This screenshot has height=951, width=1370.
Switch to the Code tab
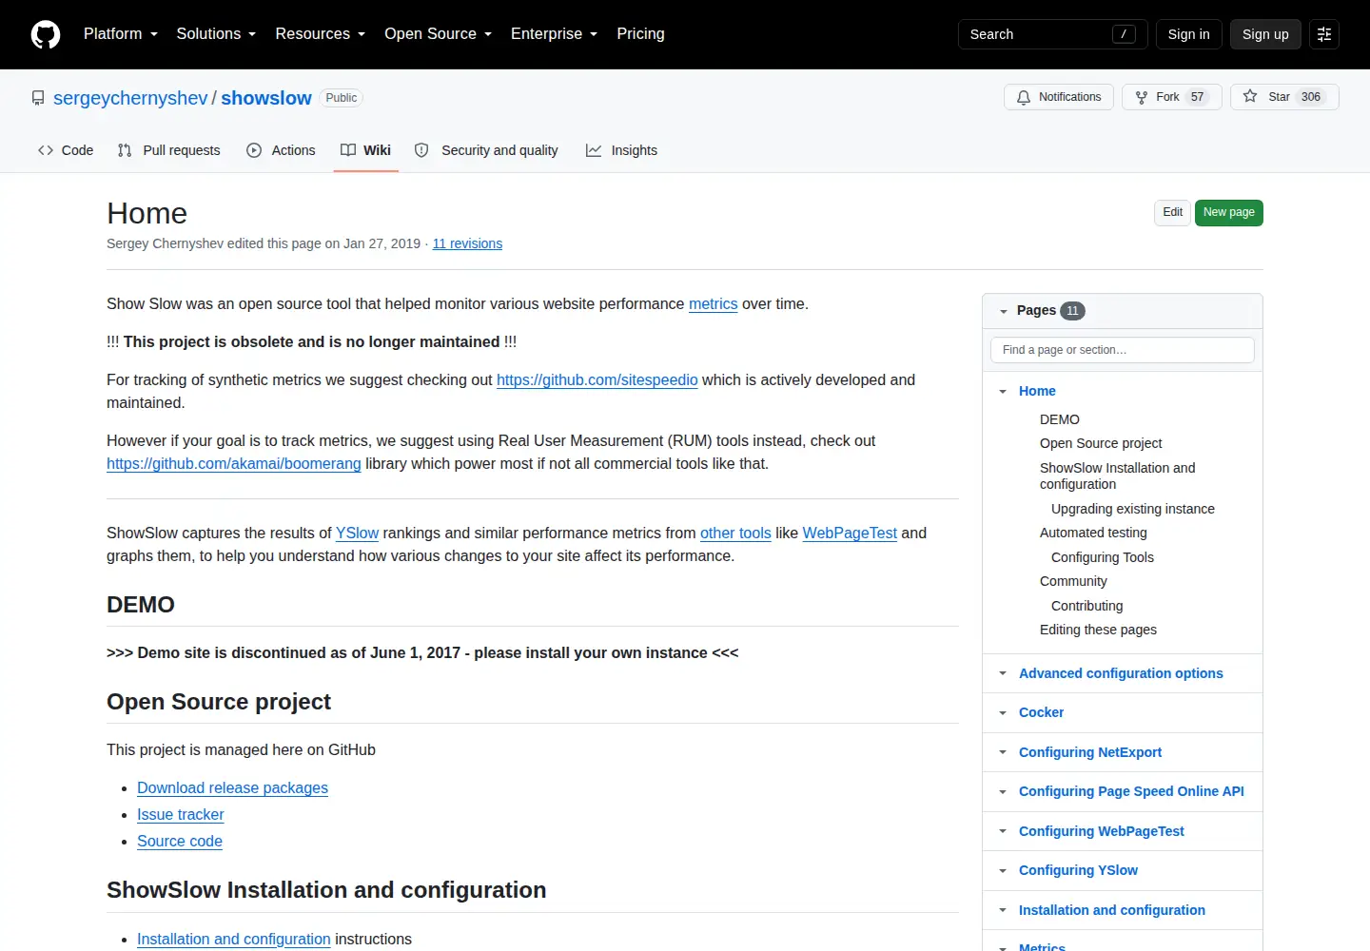tap(66, 150)
